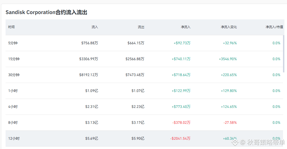Click outflow value $2566.88万

135,59
